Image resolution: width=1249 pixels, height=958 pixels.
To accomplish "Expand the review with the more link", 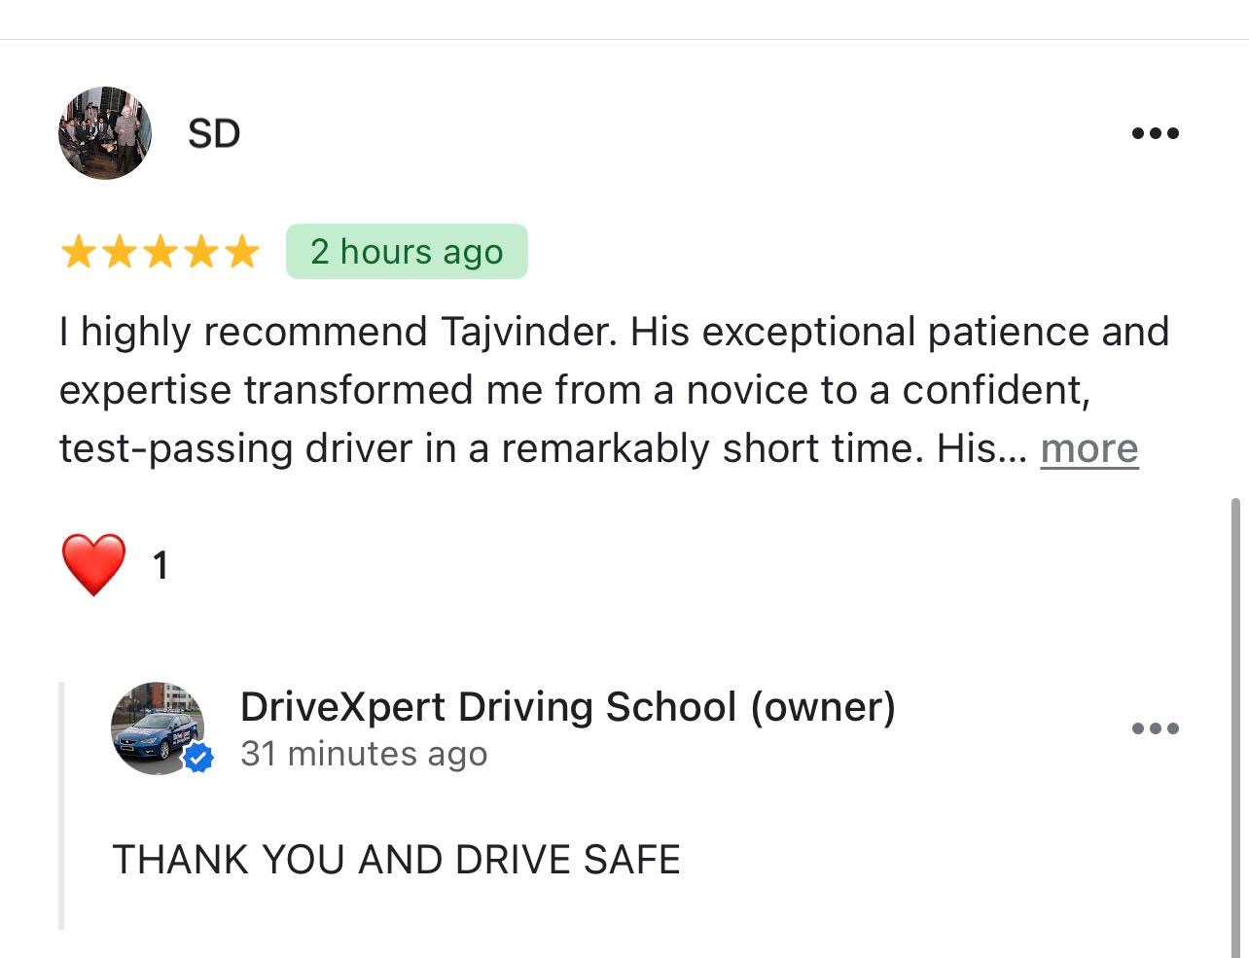I will [1088, 448].
